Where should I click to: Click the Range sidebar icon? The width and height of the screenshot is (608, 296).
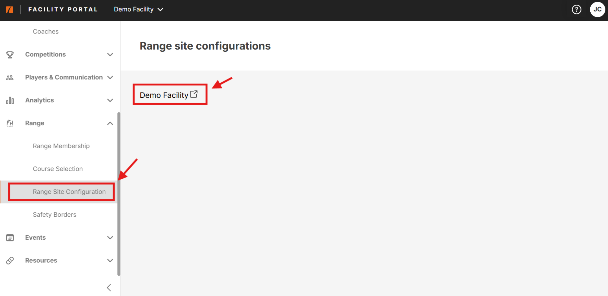(x=10, y=123)
